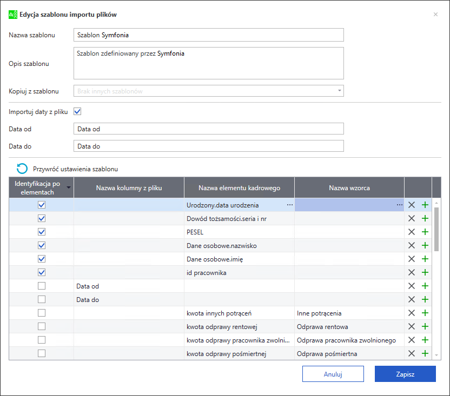The height and width of the screenshot is (396, 450).
Task: Insert a row after PESEL
Action: pos(425,232)
